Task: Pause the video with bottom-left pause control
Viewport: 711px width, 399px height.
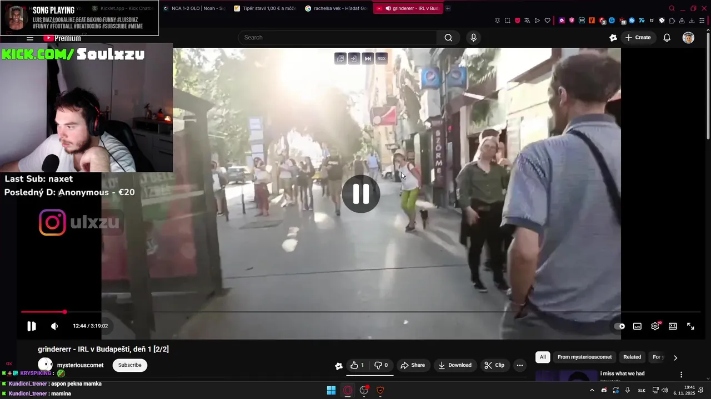Action: [32, 326]
